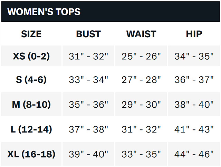221x167 pixels.
Task: Select the SIZE column header
Action: click(x=31, y=34)
